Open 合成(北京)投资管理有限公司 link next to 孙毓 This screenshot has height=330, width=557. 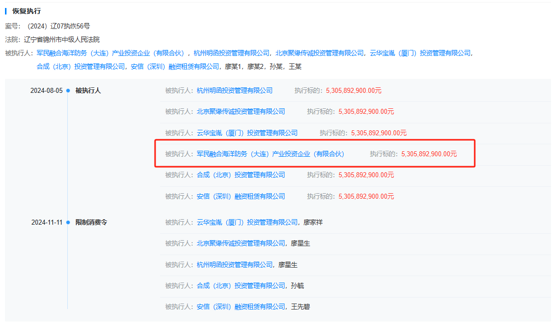[x=241, y=286]
